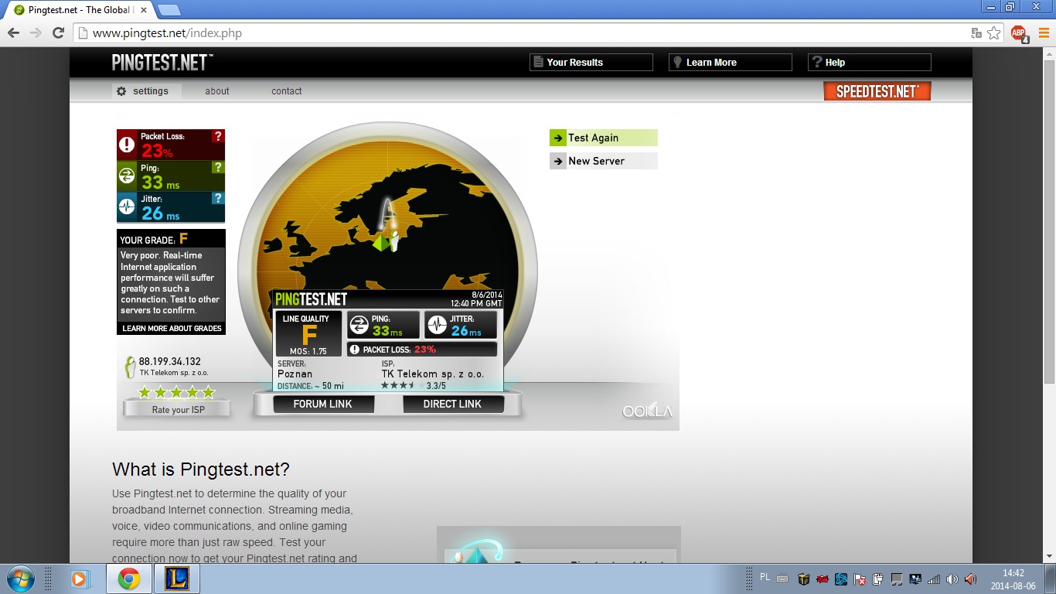This screenshot has height=594, width=1056.
Task: Click the 23% packet loss value in left panel
Action: (x=157, y=152)
